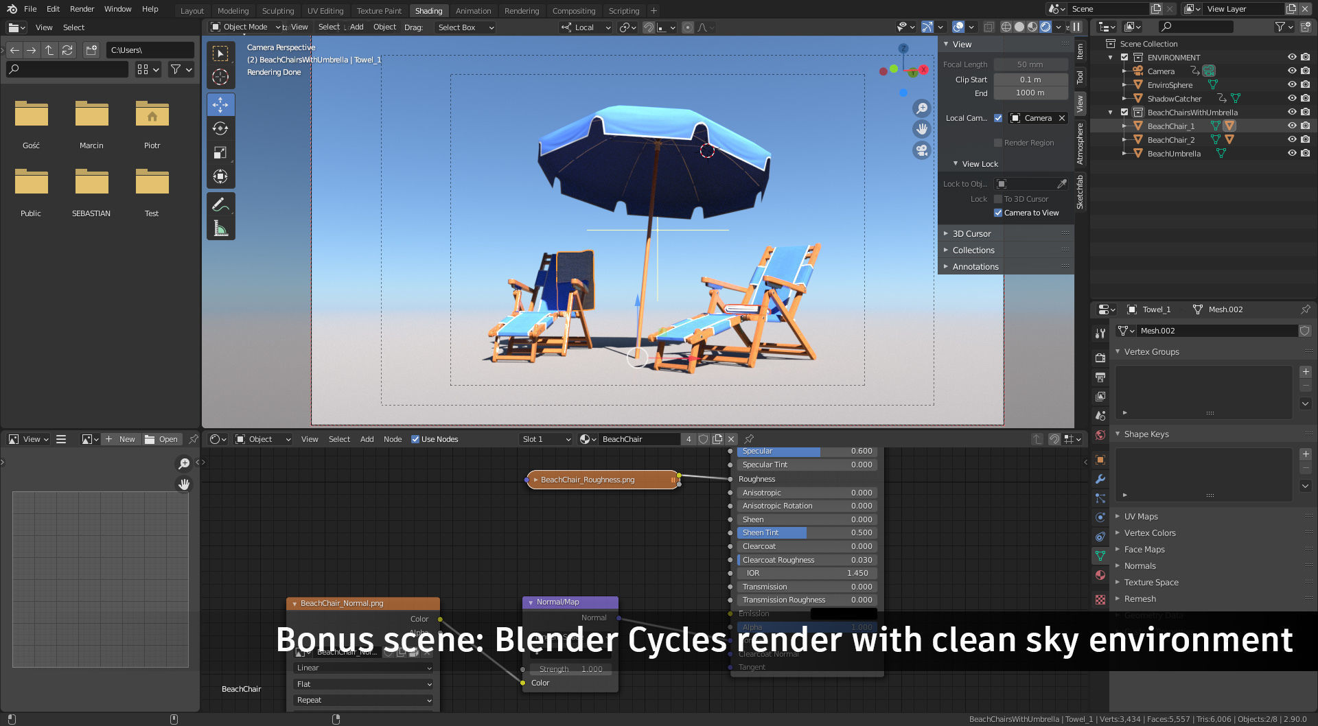This screenshot has height=726, width=1318.
Task: Switch to wireframe viewport shading
Action: [1006, 27]
